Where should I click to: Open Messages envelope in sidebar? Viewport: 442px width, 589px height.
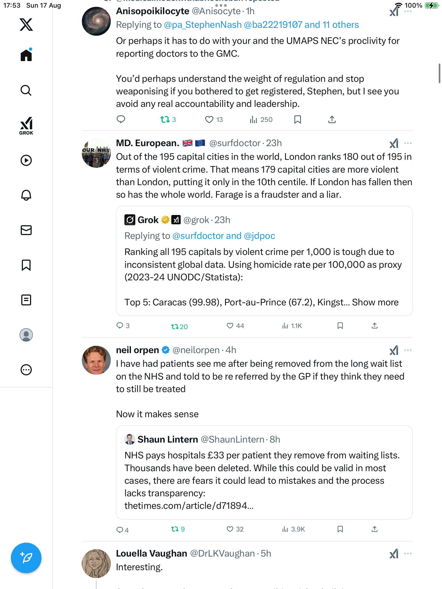(x=26, y=230)
